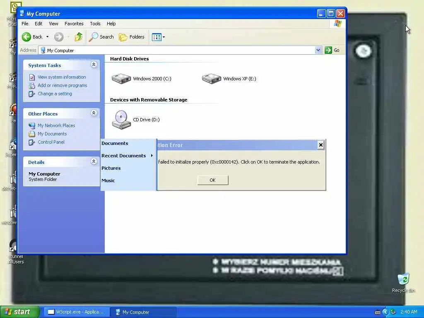Viewport: 424px width, 318px height.
Task: Open the Views dropdown button
Action: (159, 37)
